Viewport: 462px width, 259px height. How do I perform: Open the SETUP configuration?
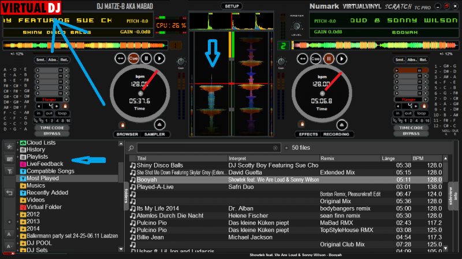(232, 6)
